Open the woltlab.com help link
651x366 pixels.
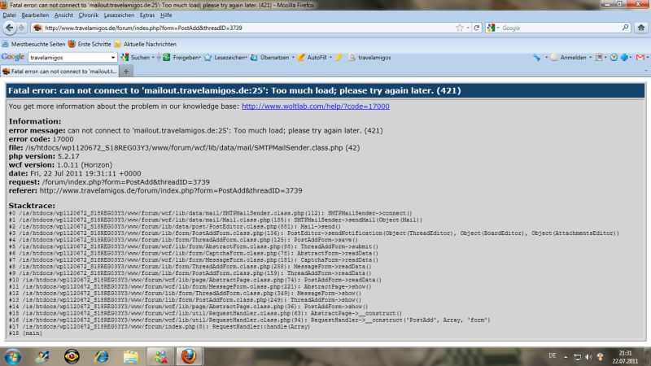click(316, 107)
